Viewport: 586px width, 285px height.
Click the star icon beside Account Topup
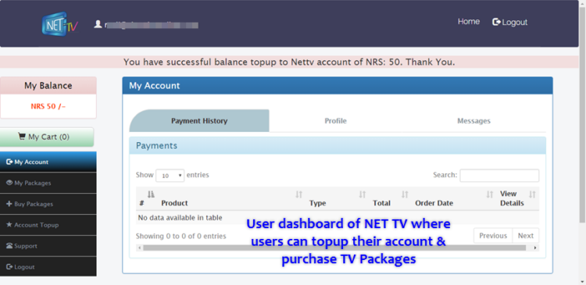click(9, 225)
